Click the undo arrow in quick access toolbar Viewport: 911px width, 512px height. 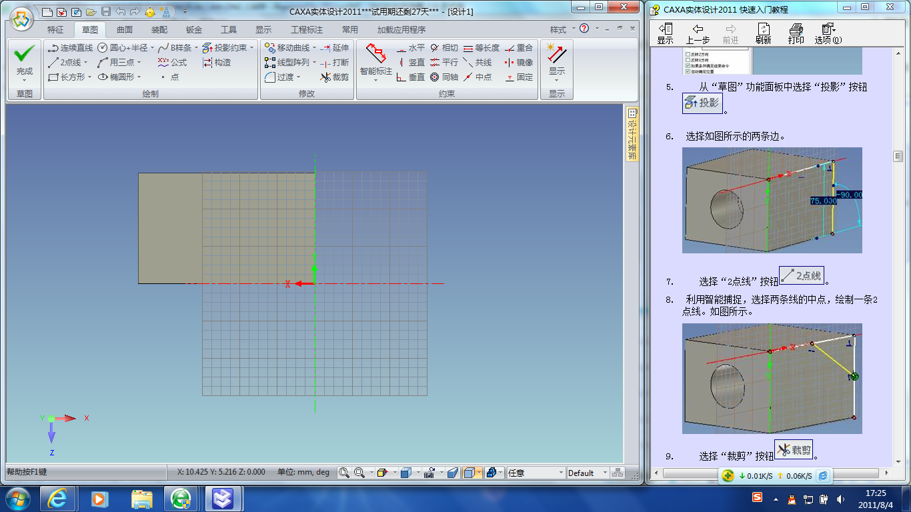point(120,12)
